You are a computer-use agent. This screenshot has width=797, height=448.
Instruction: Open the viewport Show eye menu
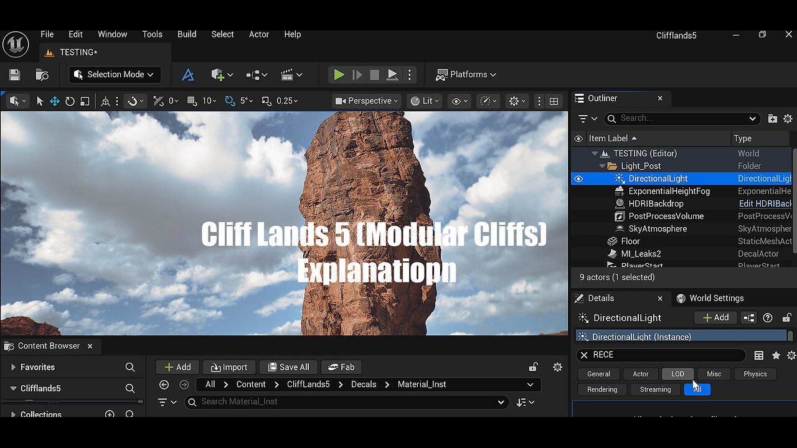coord(460,101)
